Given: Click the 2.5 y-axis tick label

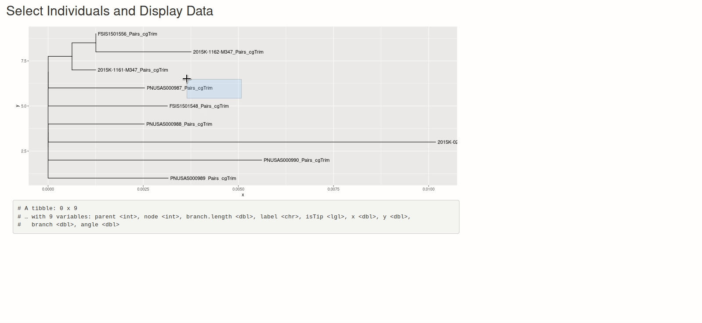Looking at the screenshot, I should pyautogui.click(x=24, y=151).
